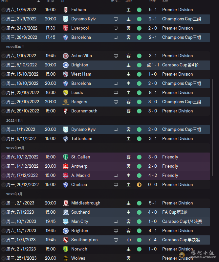Collapse the 2022年12月 month group header
The height and width of the screenshot is (262, 219).
point(15,148)
